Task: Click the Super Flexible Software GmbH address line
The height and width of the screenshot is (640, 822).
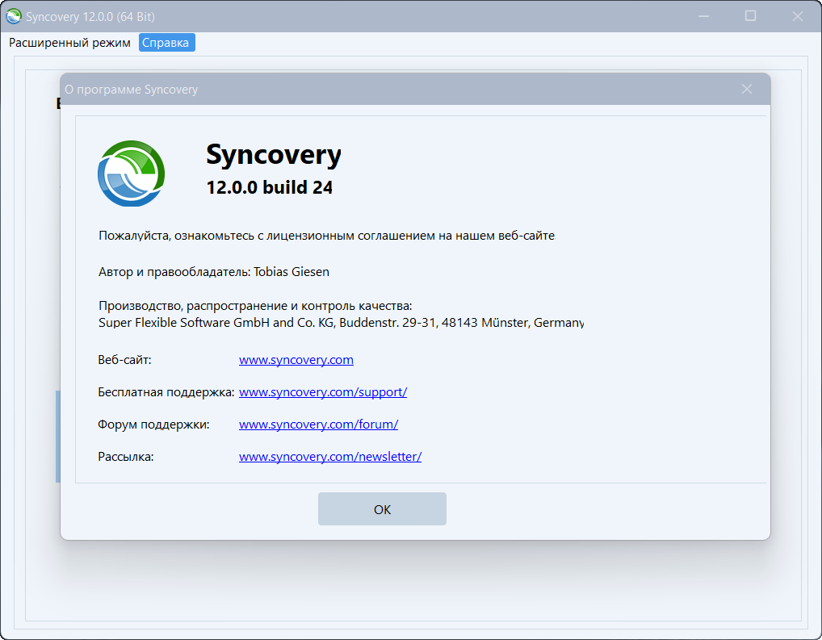Action: (x=342, y=322)
